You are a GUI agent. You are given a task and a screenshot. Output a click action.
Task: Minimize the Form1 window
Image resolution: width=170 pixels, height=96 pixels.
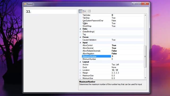pos(134,3)
